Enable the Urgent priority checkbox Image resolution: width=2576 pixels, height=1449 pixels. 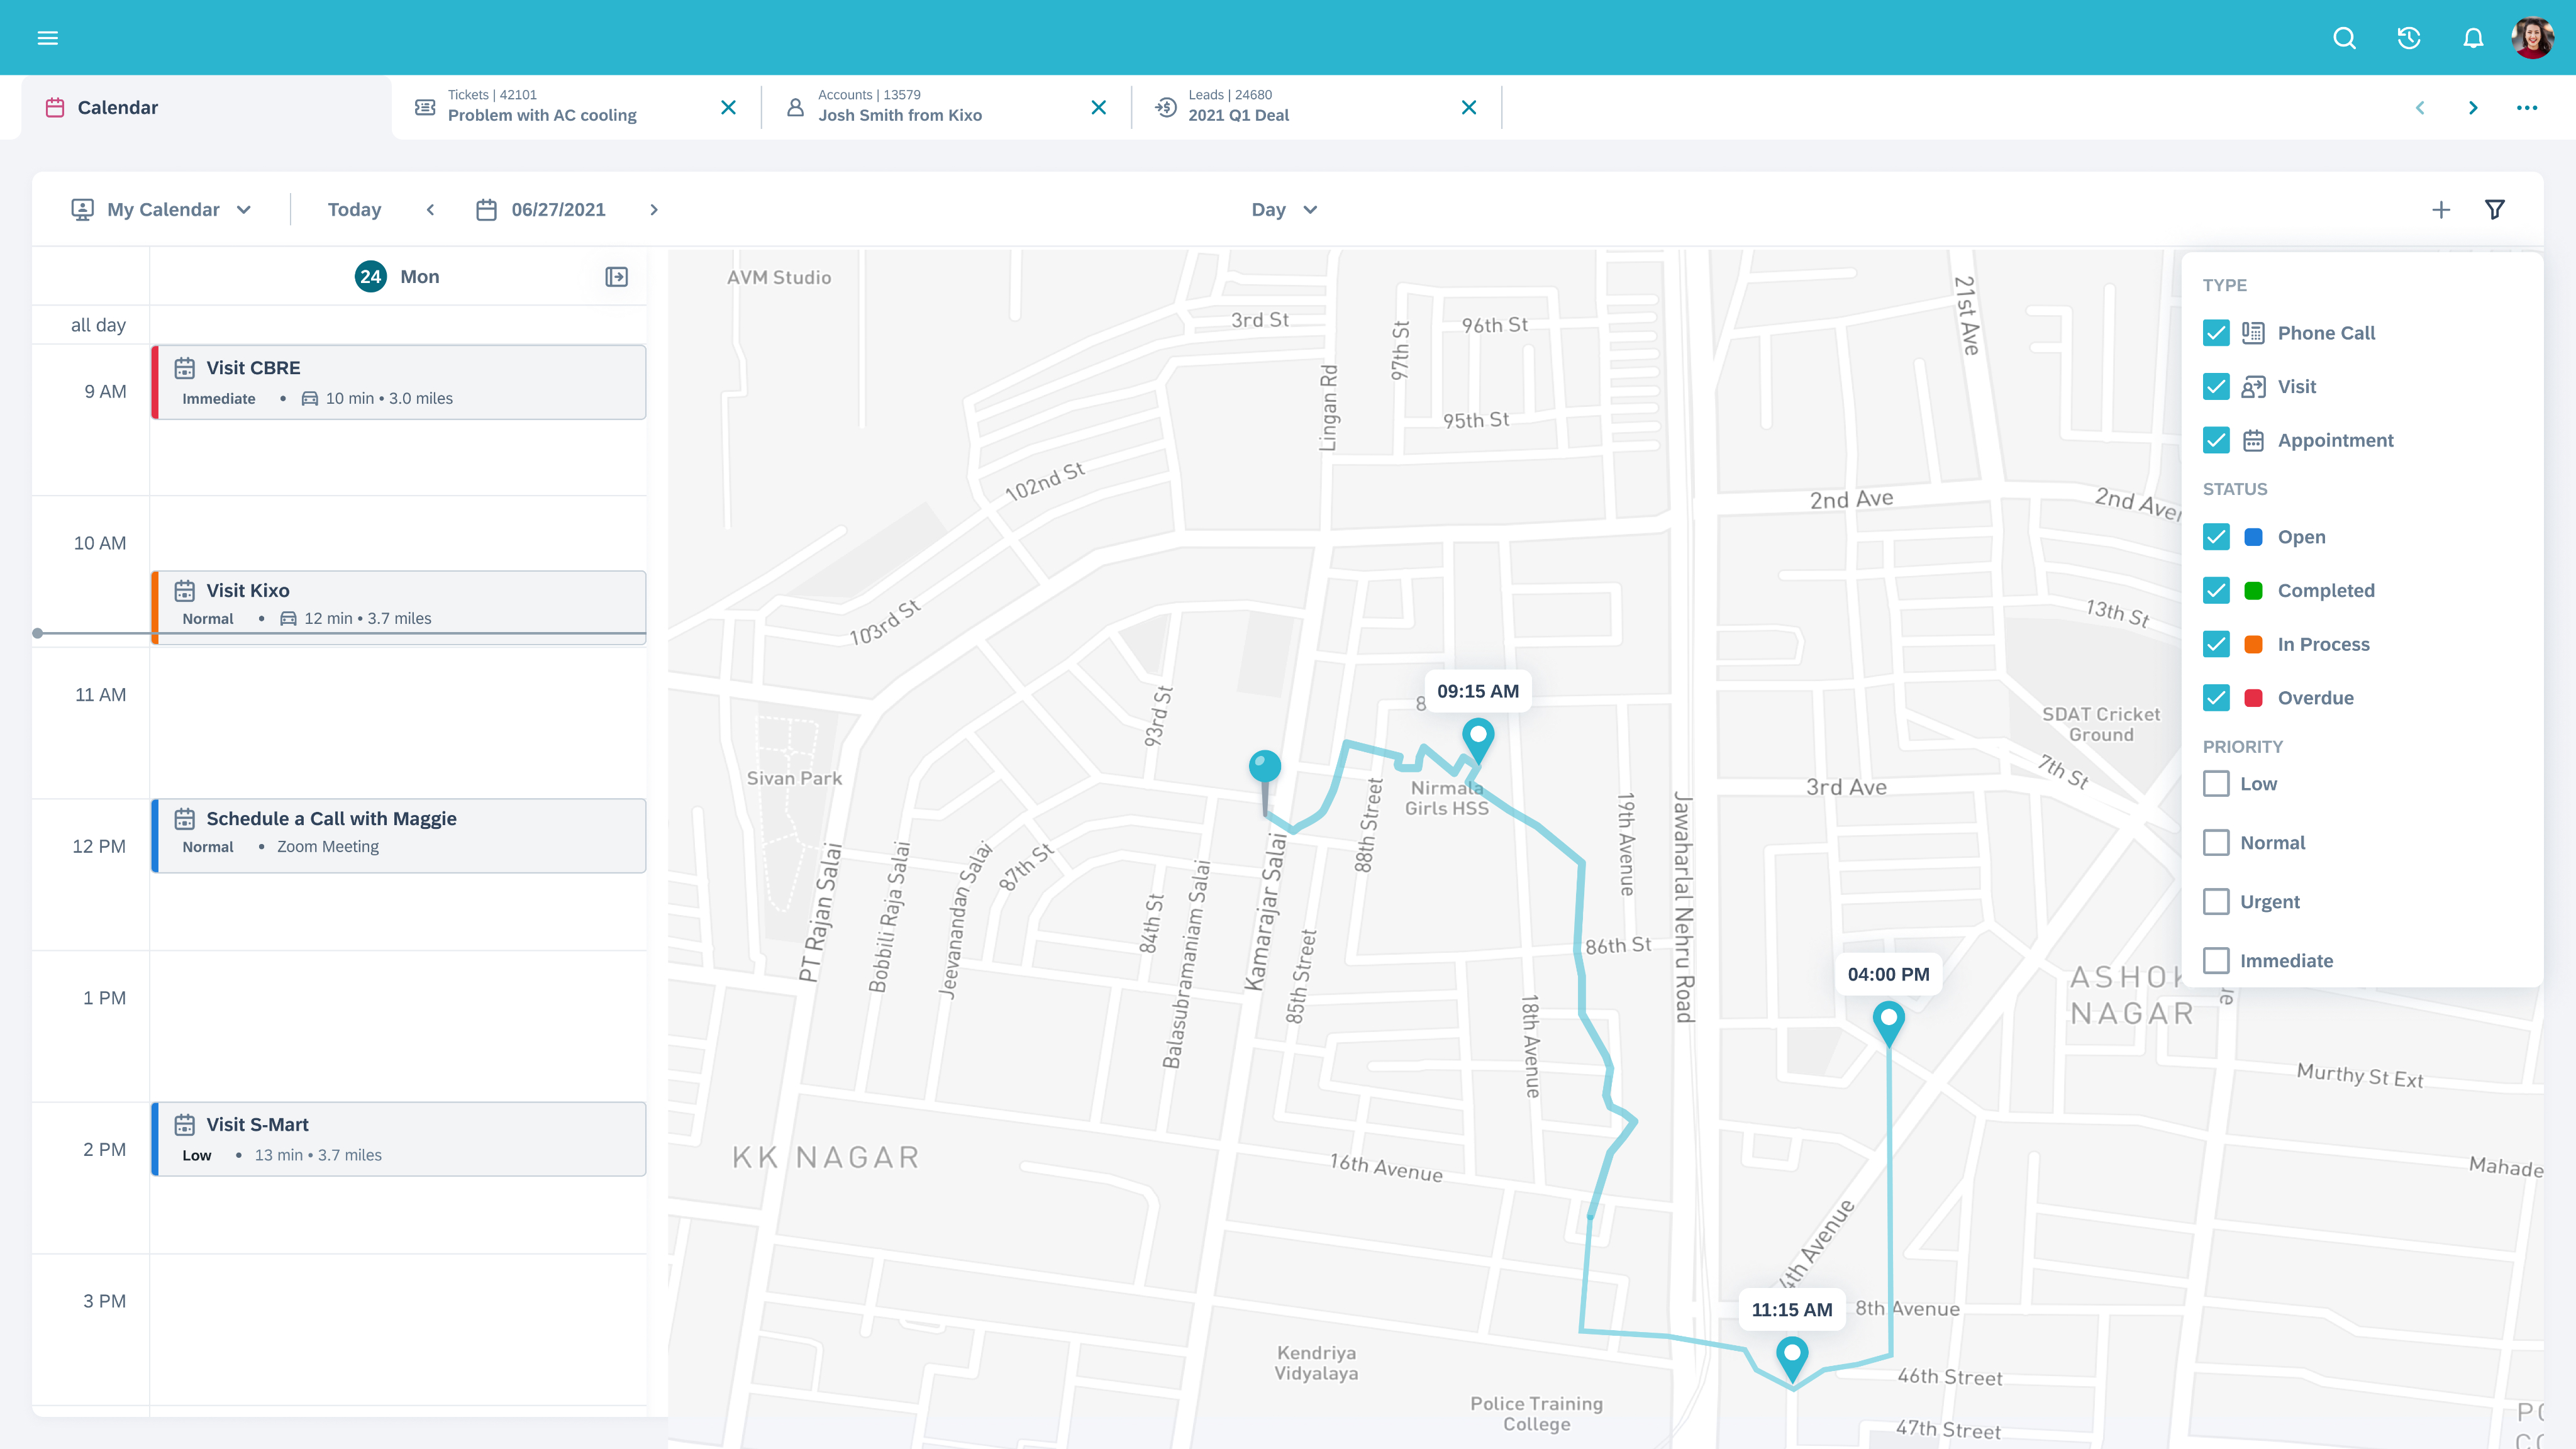(x=2215, y=901)
